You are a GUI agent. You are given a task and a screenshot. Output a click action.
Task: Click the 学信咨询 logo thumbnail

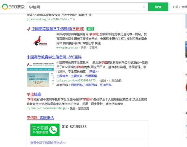coord(40,41)
